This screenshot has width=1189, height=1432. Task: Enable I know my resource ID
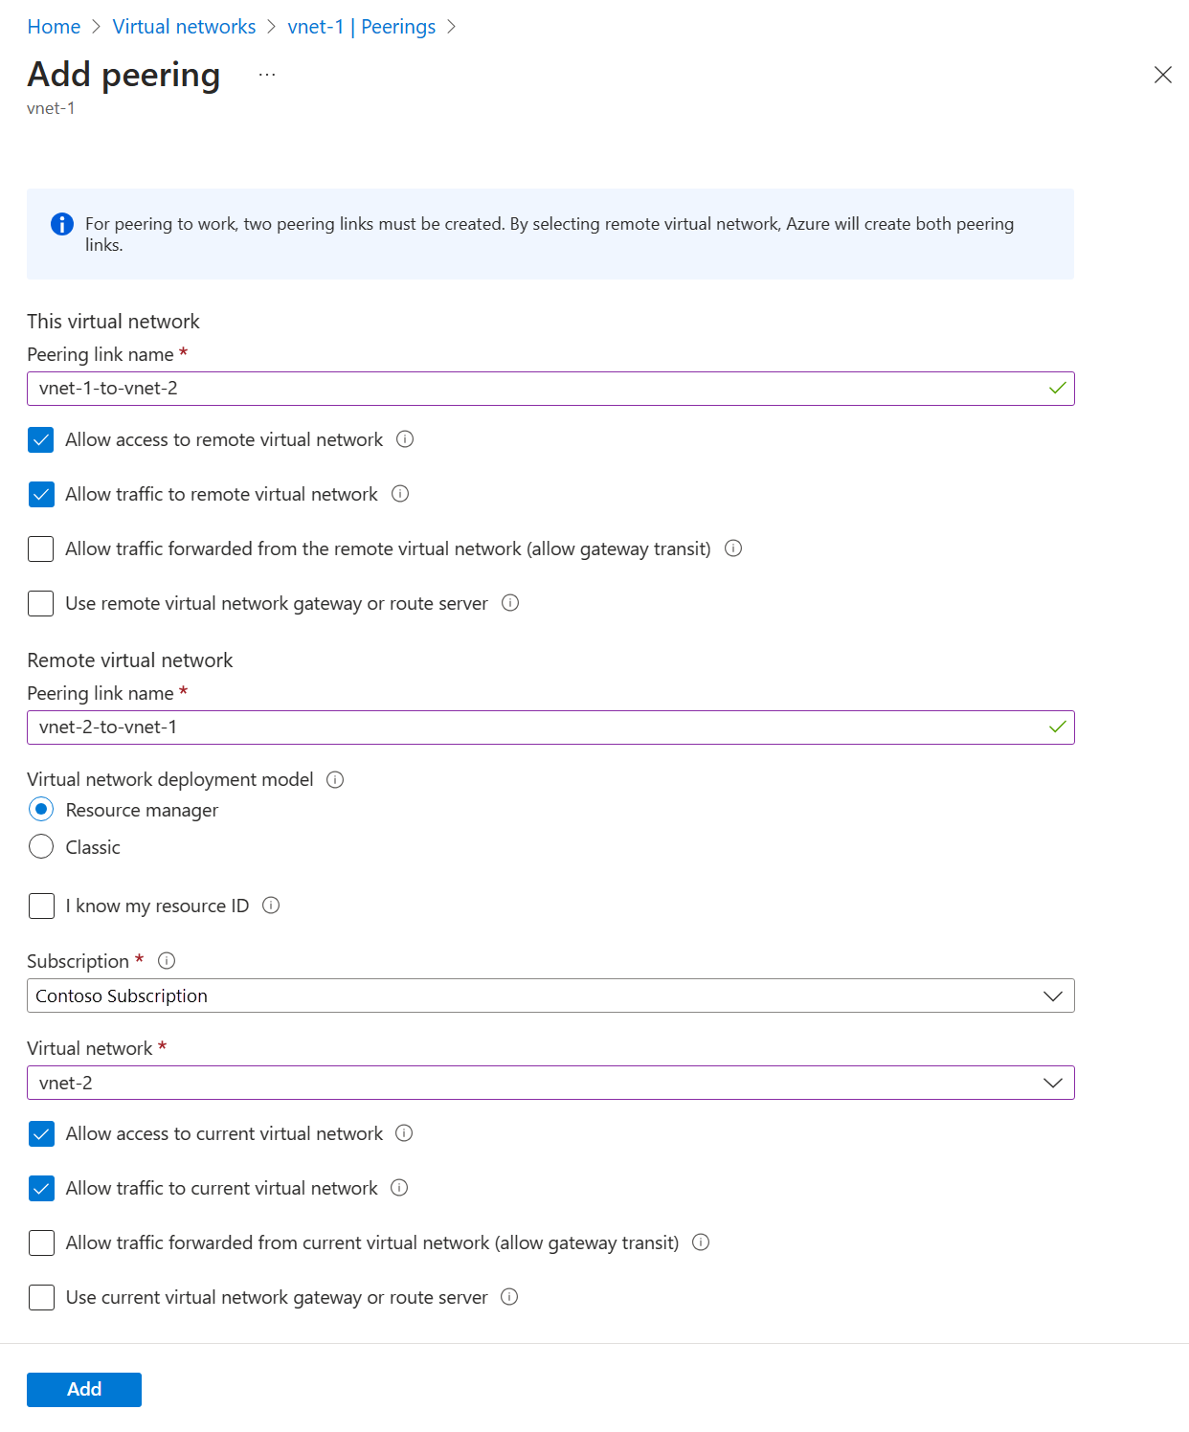[x=40, y=906]
